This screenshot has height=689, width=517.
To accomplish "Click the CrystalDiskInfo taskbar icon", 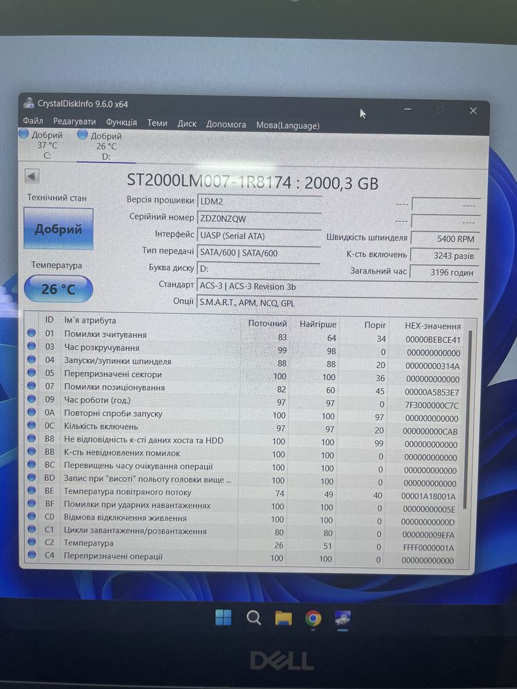I will coord(343,618).
